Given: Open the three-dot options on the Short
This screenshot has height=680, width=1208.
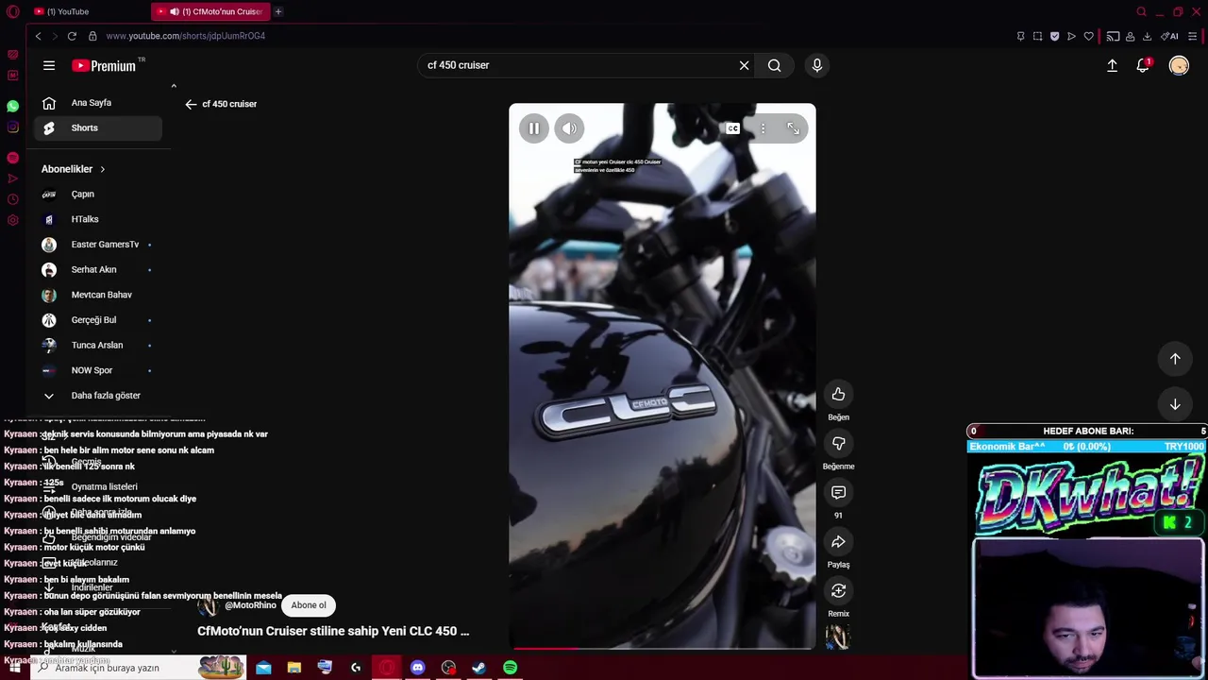Looking at the screenshot, I should coord(763,128).
